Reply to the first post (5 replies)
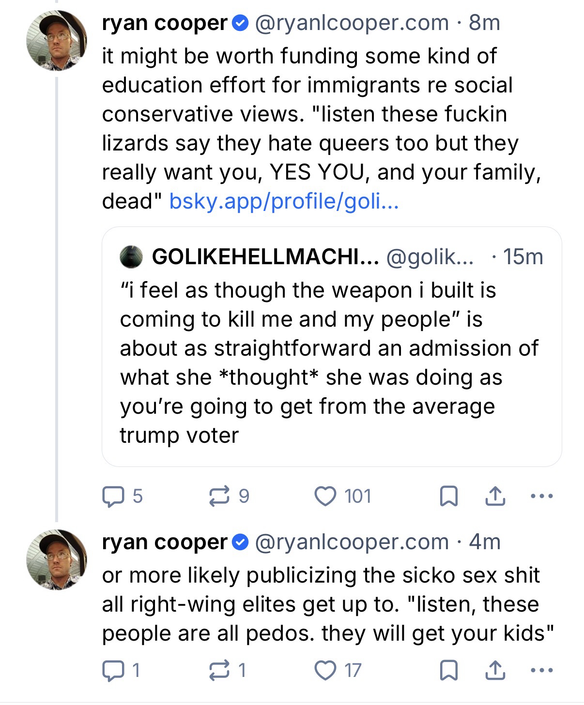Image resolution: width=584 pixels, height=705 pixels. [x=112, y=496]
